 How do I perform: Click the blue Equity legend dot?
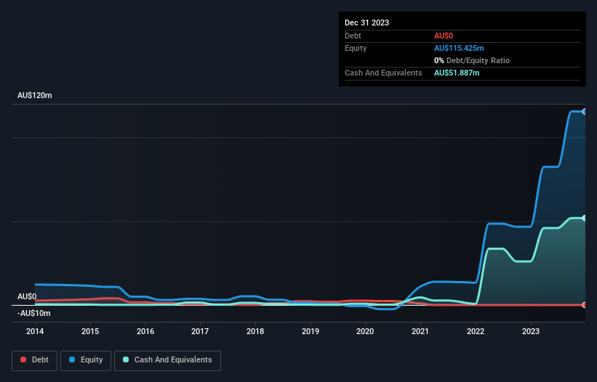click(x=72, y=359)
